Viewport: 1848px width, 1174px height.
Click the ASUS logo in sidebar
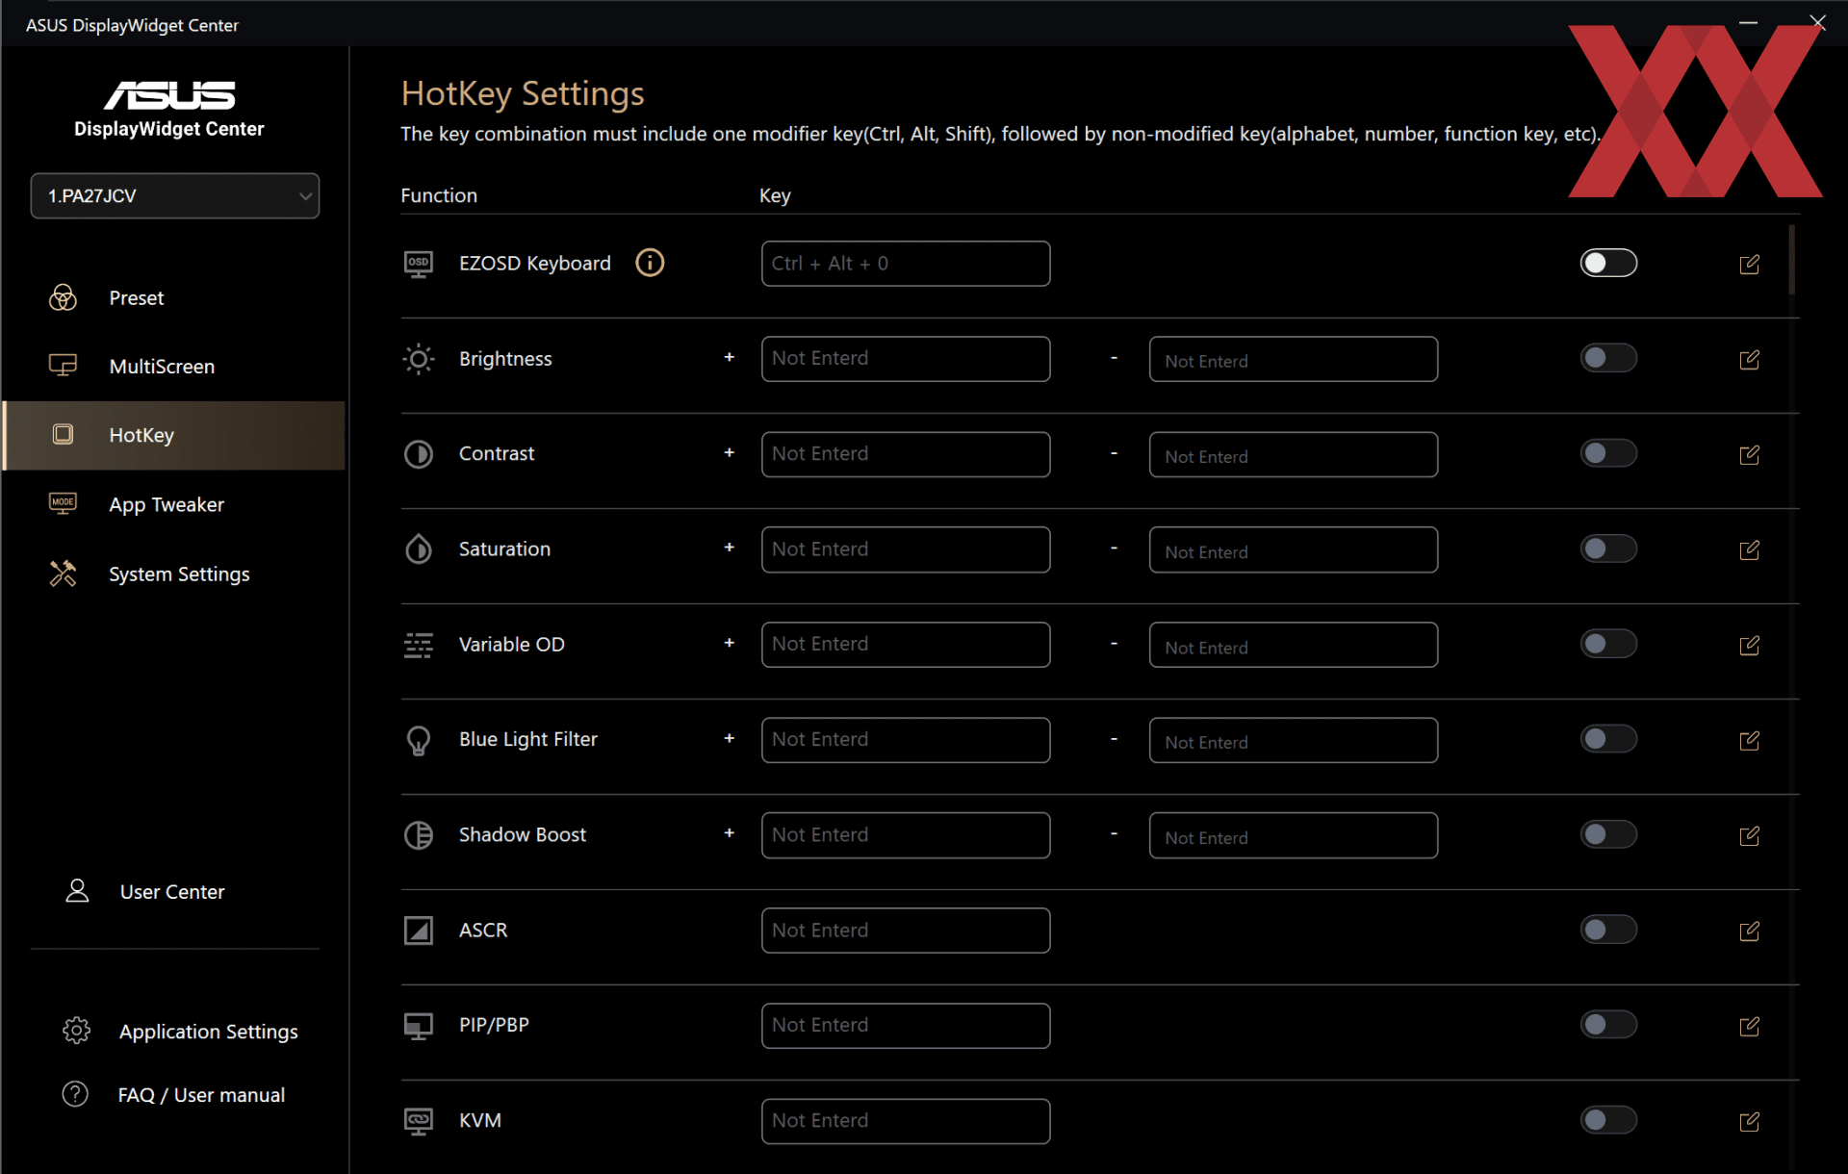tap(169, 94)
